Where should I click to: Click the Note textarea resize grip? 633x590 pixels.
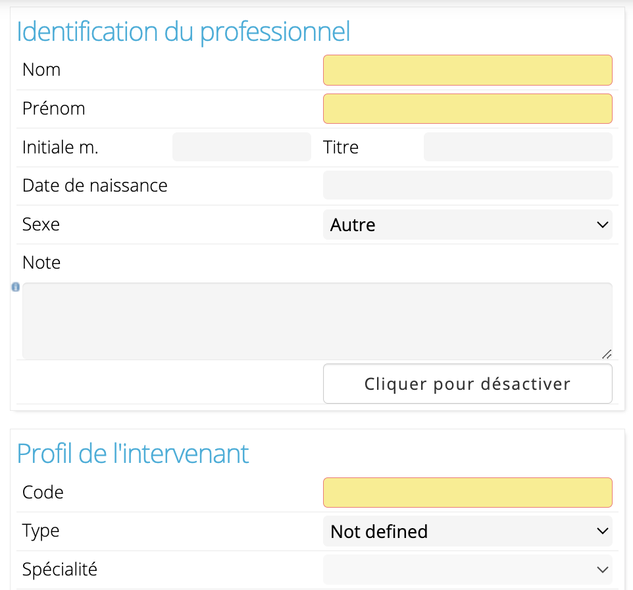click(x=607, y=354)
